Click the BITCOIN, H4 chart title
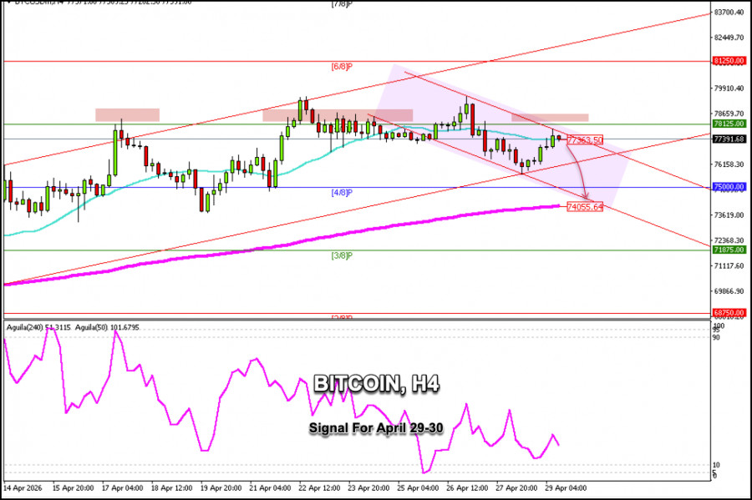Image resolution: width=752 pixels, height=500 pixels. 377,384
